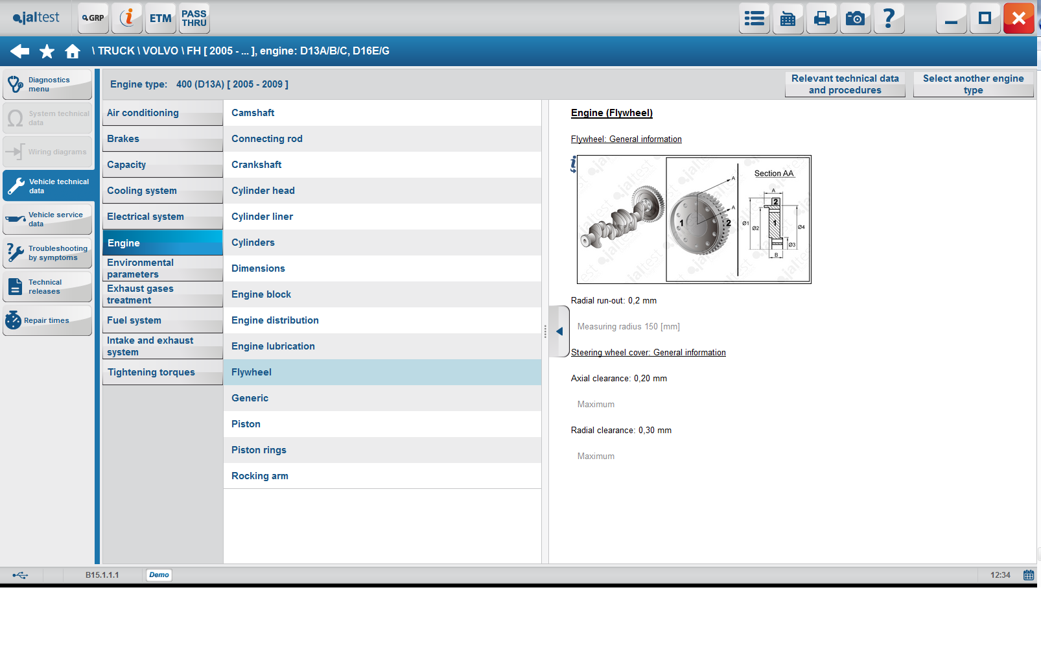Take a screenshot with camera icon
1041x664 pixels.
[x=855, y=18]
